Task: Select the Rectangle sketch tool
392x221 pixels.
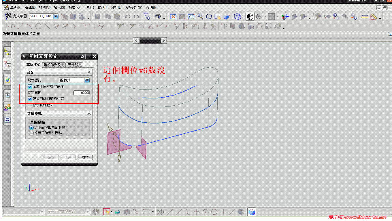Action: [92, 26]
